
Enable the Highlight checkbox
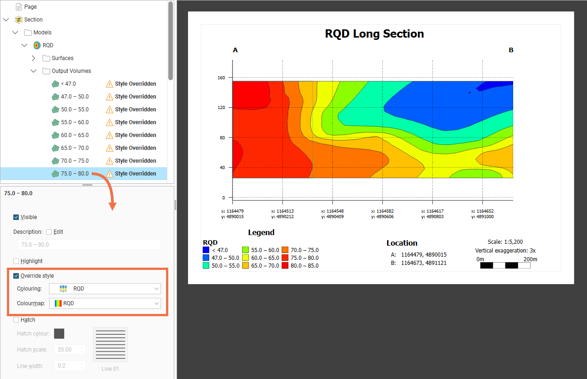coord(17,261)
